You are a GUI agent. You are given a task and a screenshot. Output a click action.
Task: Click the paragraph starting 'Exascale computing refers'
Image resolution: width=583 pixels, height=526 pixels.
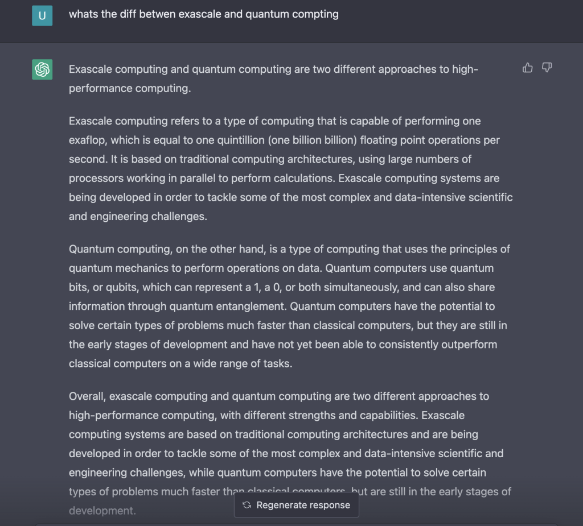[290, 168]
